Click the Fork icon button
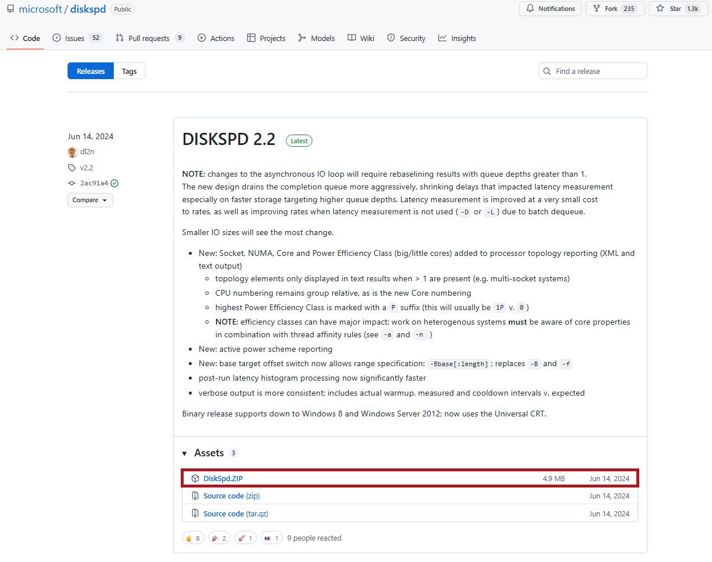The width and height of the screenshot is (712, 562). [x=597, y=9]
